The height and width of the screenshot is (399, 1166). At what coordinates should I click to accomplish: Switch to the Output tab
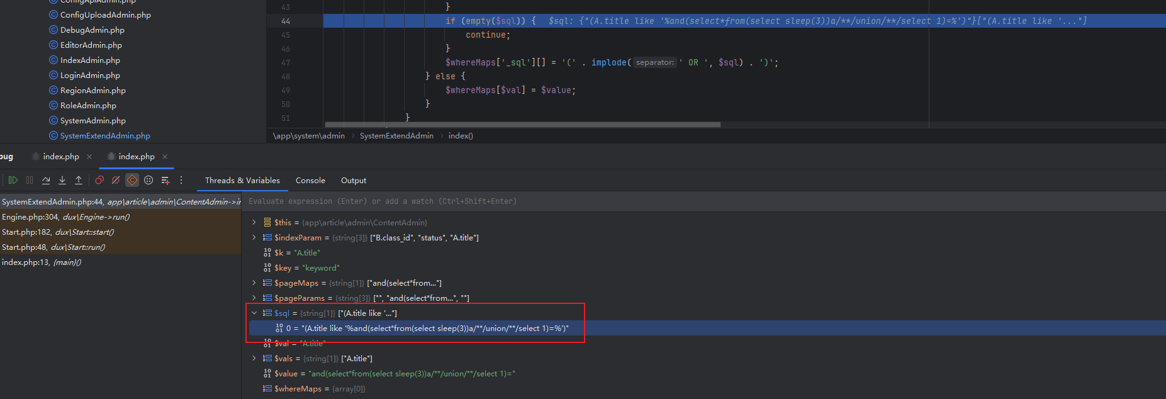point(354,181)
